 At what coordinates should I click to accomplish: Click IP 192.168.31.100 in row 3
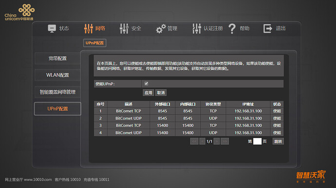(248, 125)
